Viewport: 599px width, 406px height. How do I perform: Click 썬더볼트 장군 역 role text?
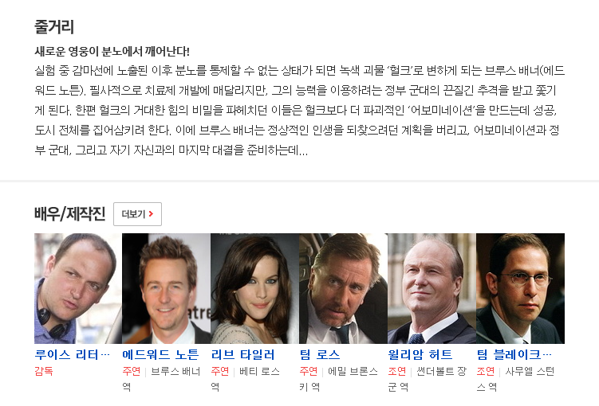tap(428, 379)
